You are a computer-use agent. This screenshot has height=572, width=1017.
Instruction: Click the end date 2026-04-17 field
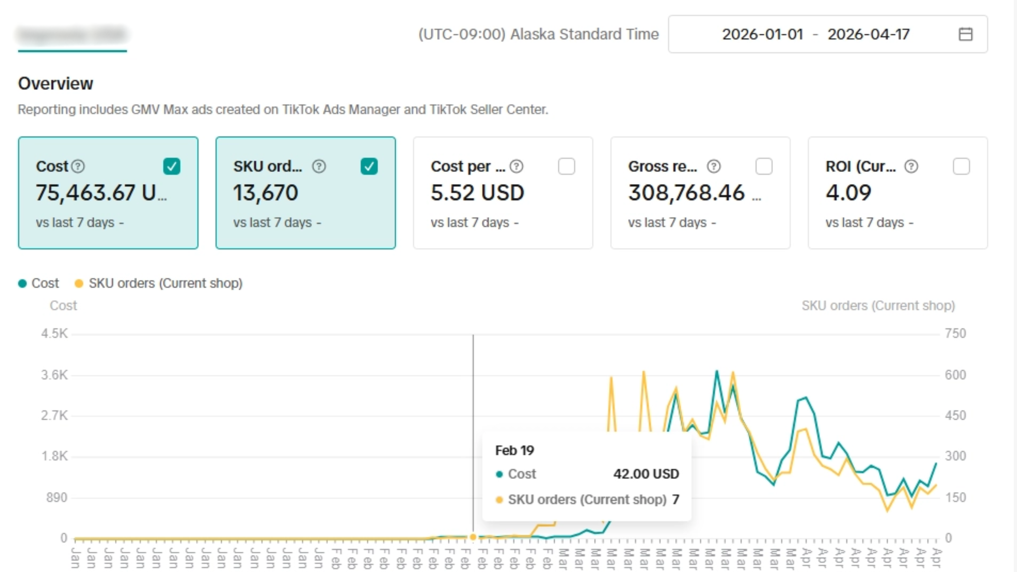(869, 34)
